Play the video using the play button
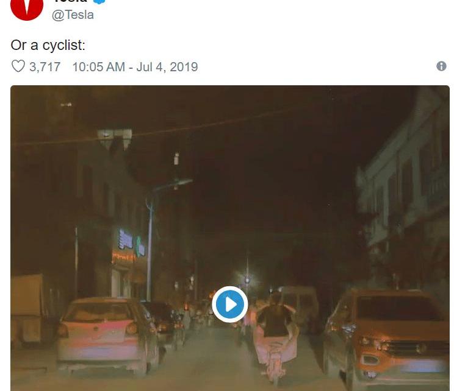Image resolution: width=454 pixels, height=391 pixels. click(230, 304)
